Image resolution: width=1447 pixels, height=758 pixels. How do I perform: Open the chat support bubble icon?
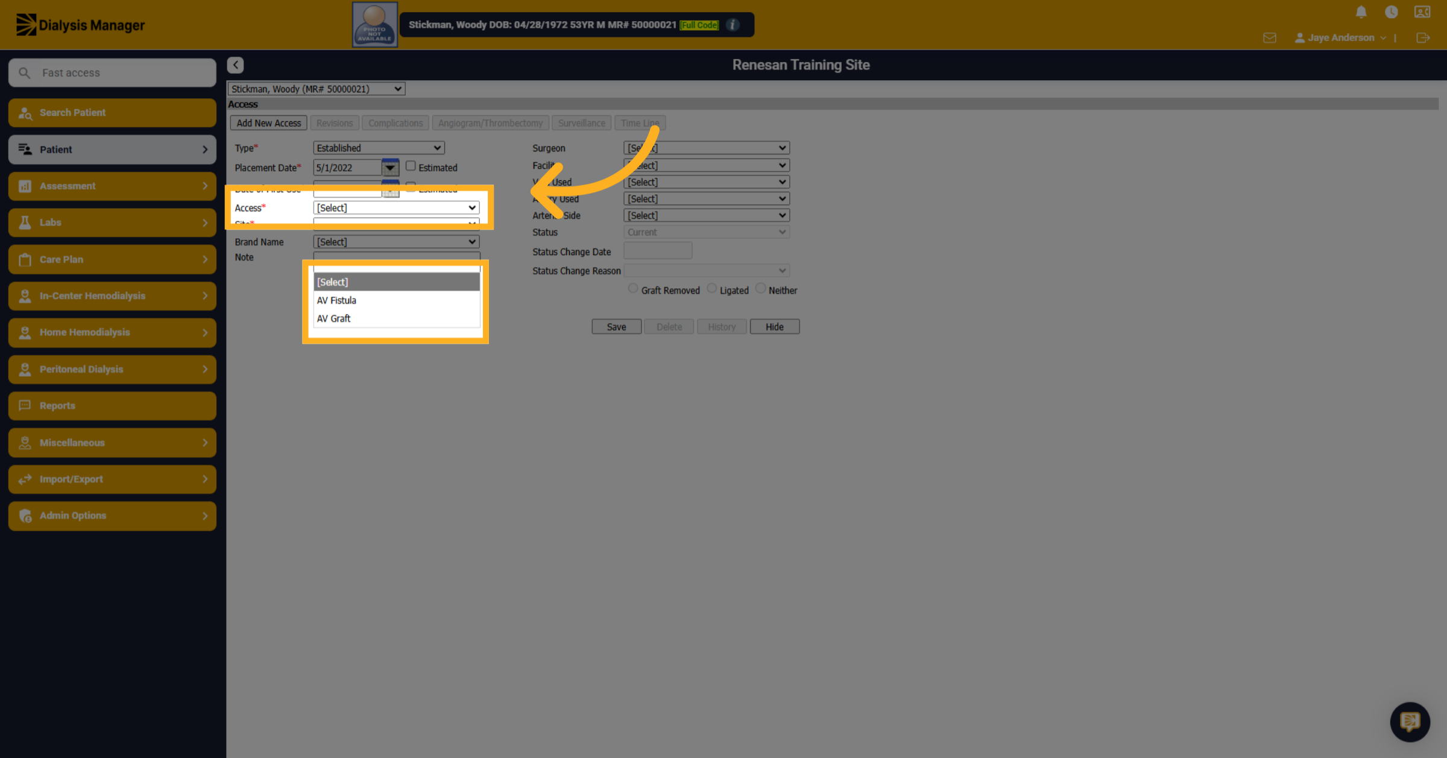(1410, 721)
